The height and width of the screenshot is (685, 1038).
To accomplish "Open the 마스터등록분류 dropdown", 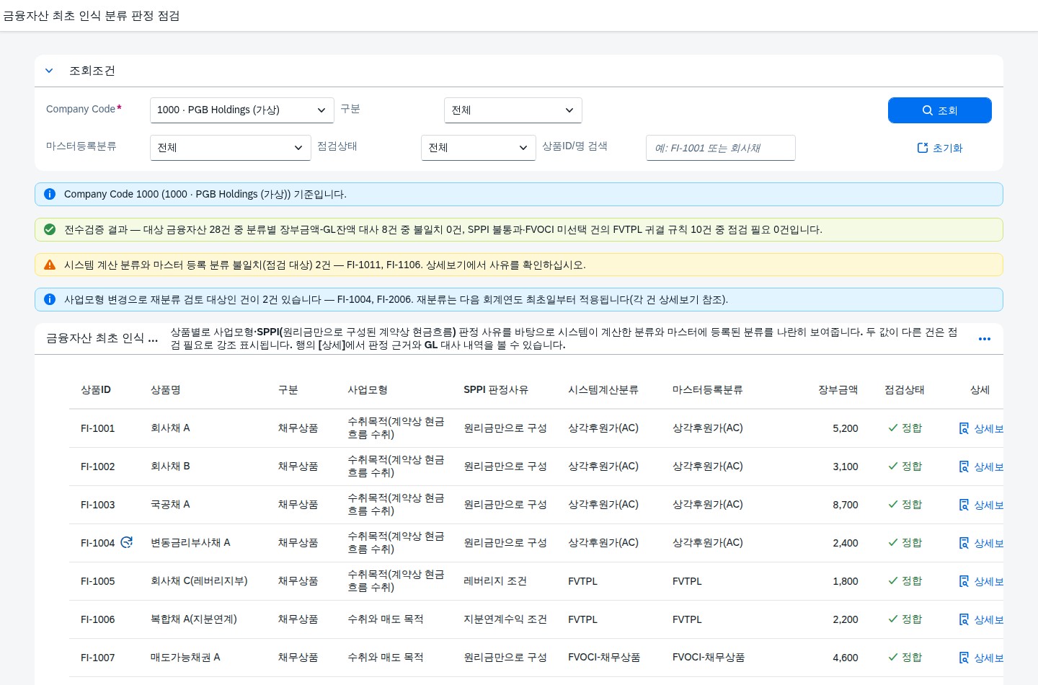I will [231, 148].
